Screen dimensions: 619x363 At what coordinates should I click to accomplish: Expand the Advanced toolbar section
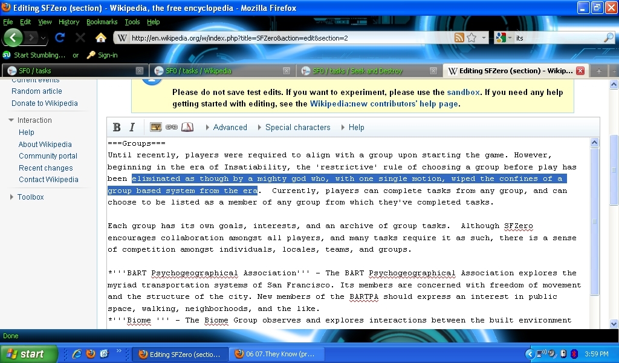tap(226, 127)
